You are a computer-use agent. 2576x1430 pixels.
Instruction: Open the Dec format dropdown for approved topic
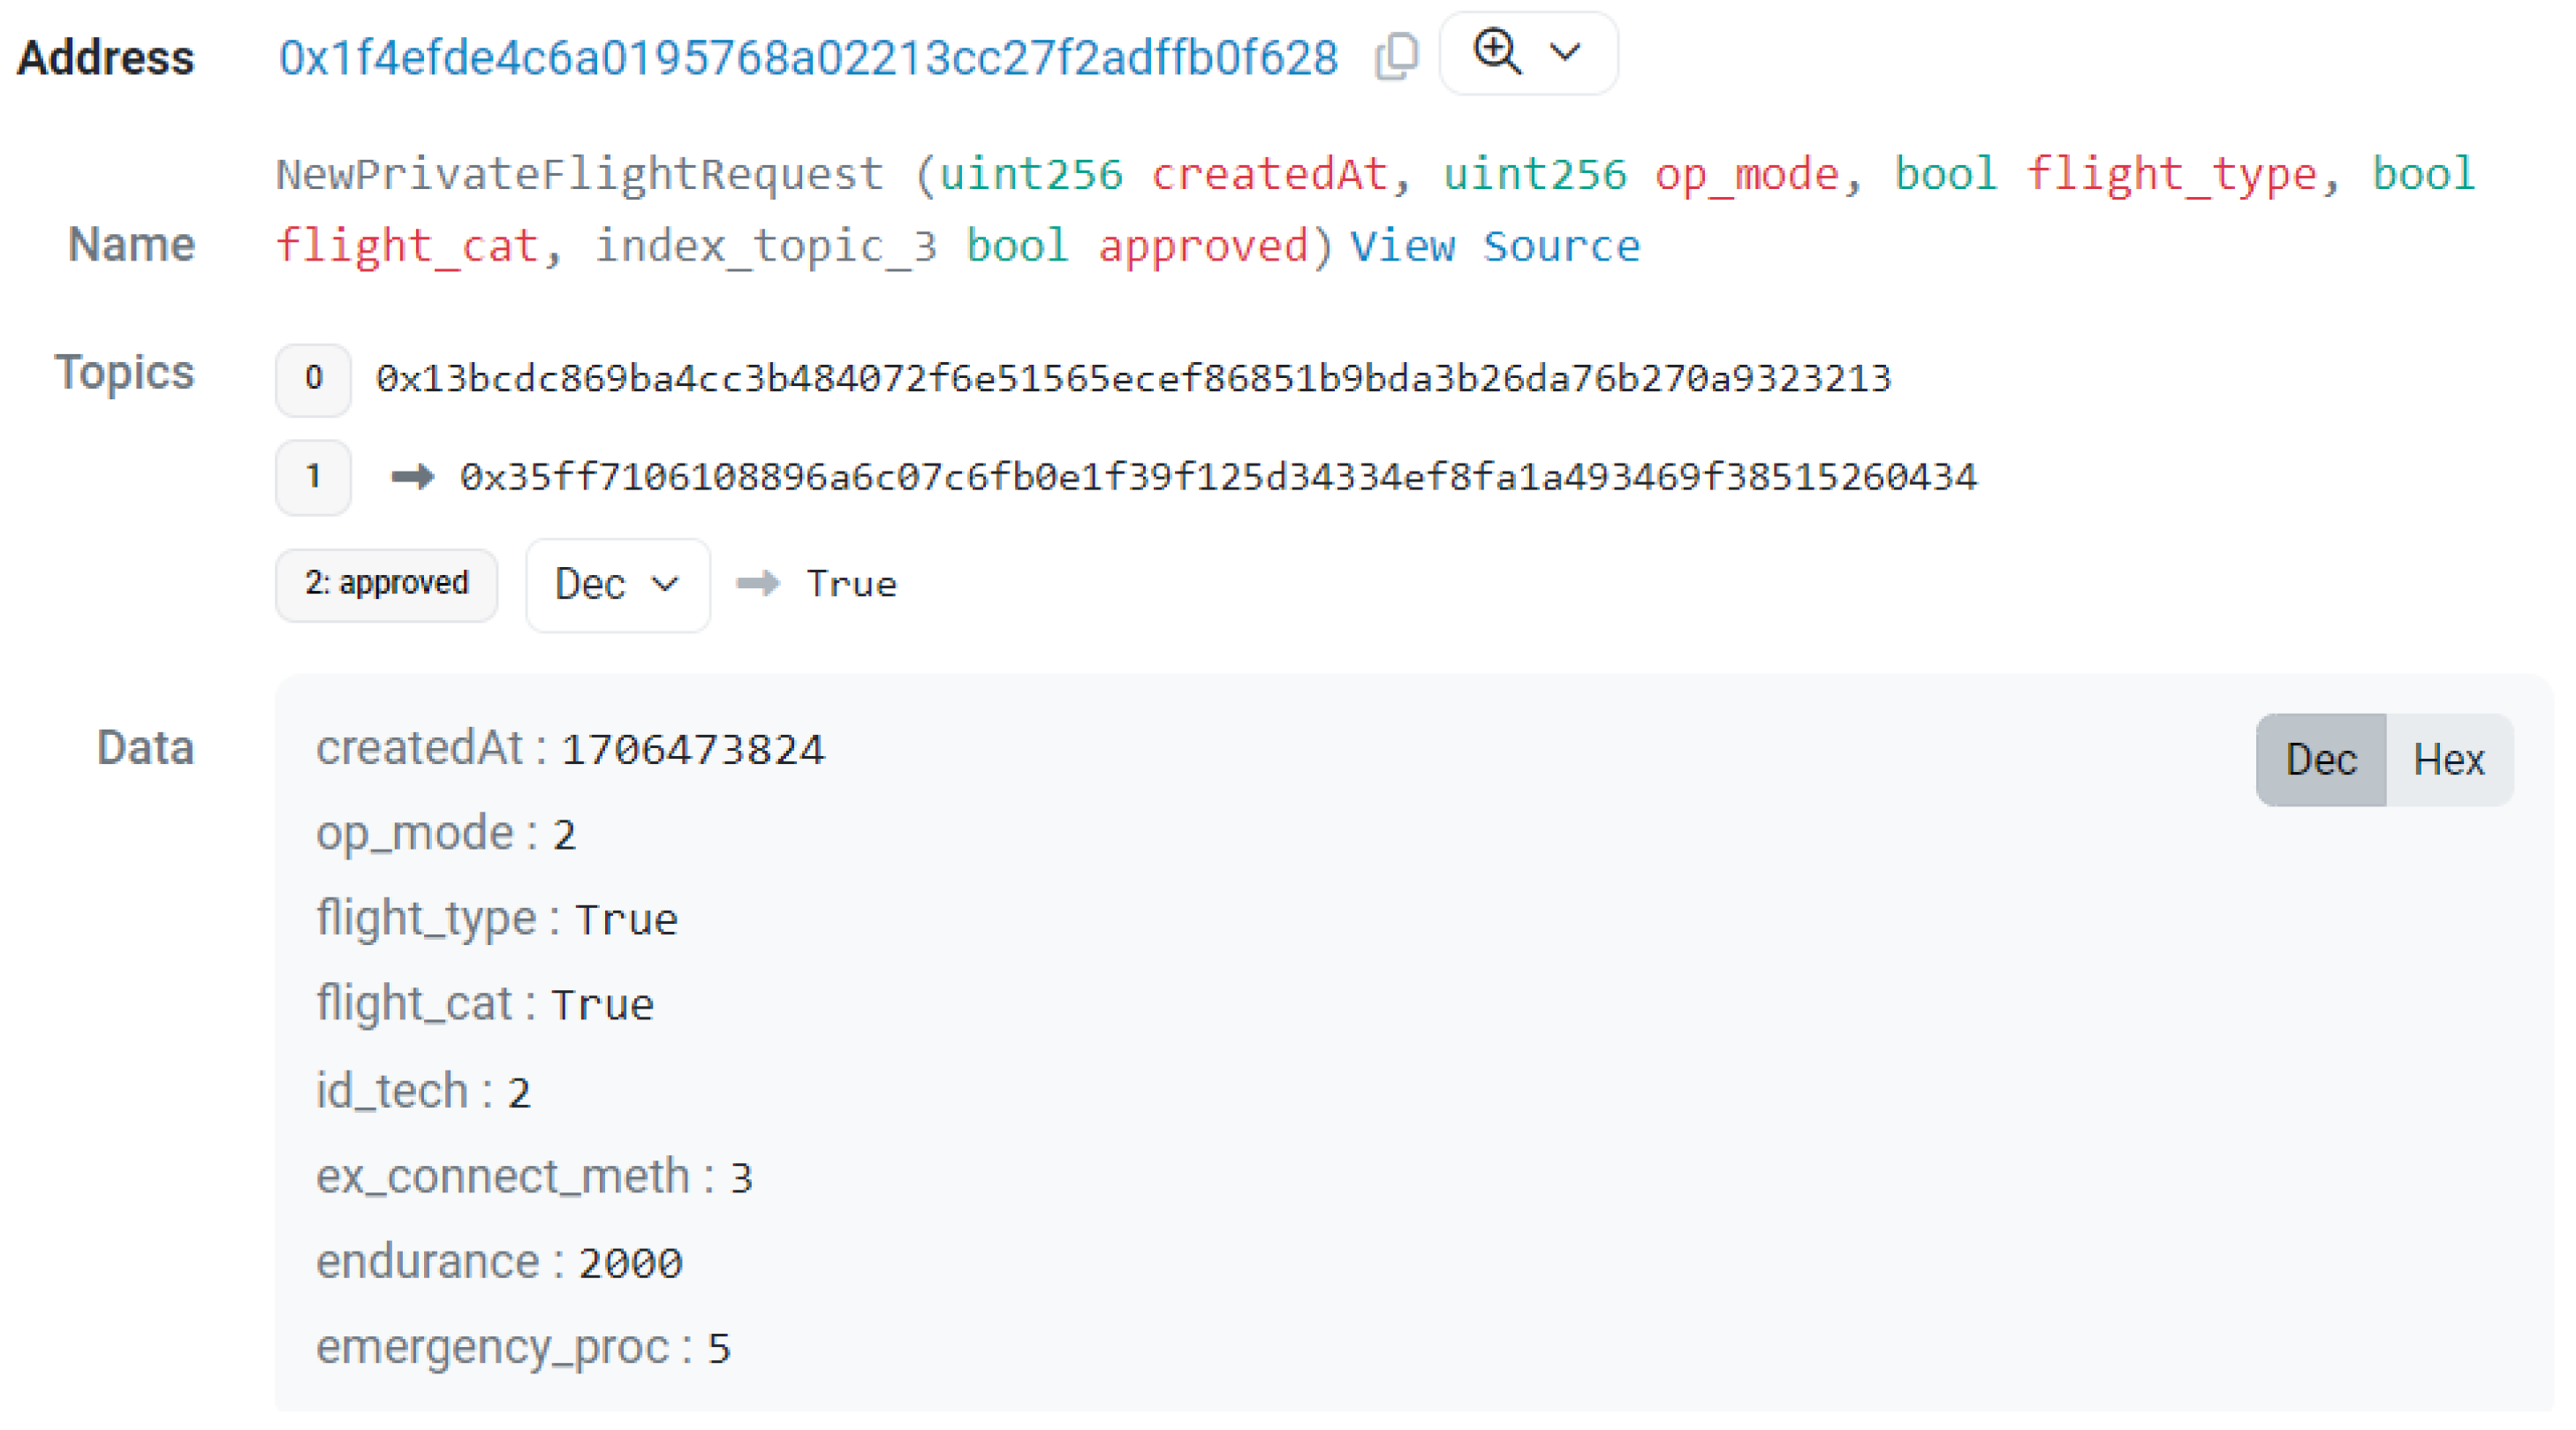point(618,585)
